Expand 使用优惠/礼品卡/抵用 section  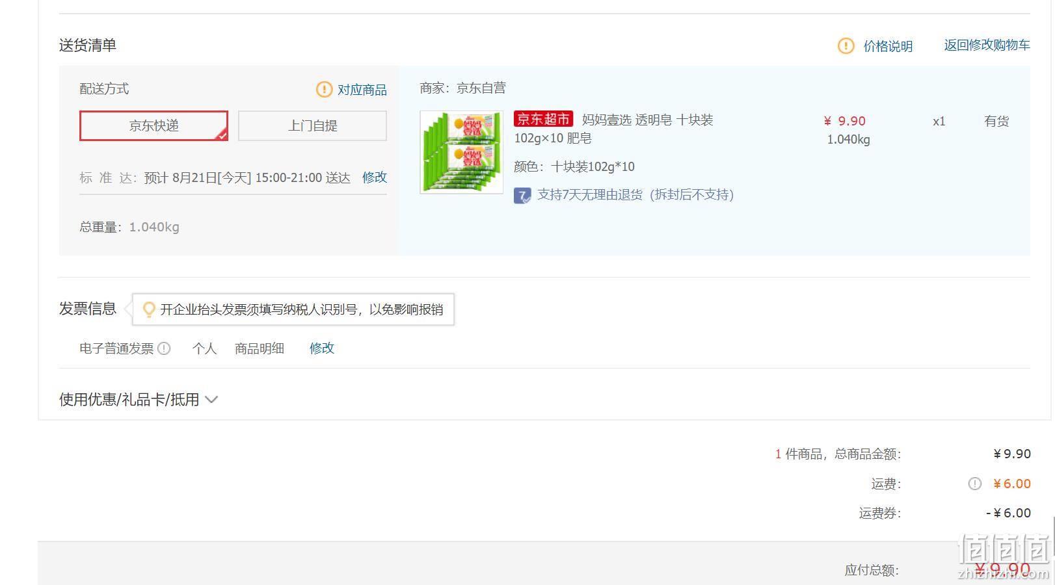click(138, 399)
